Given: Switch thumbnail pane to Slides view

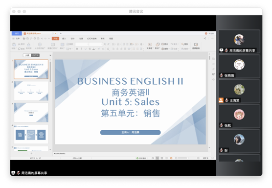Looking at the screenshot, I should point(35,55).
